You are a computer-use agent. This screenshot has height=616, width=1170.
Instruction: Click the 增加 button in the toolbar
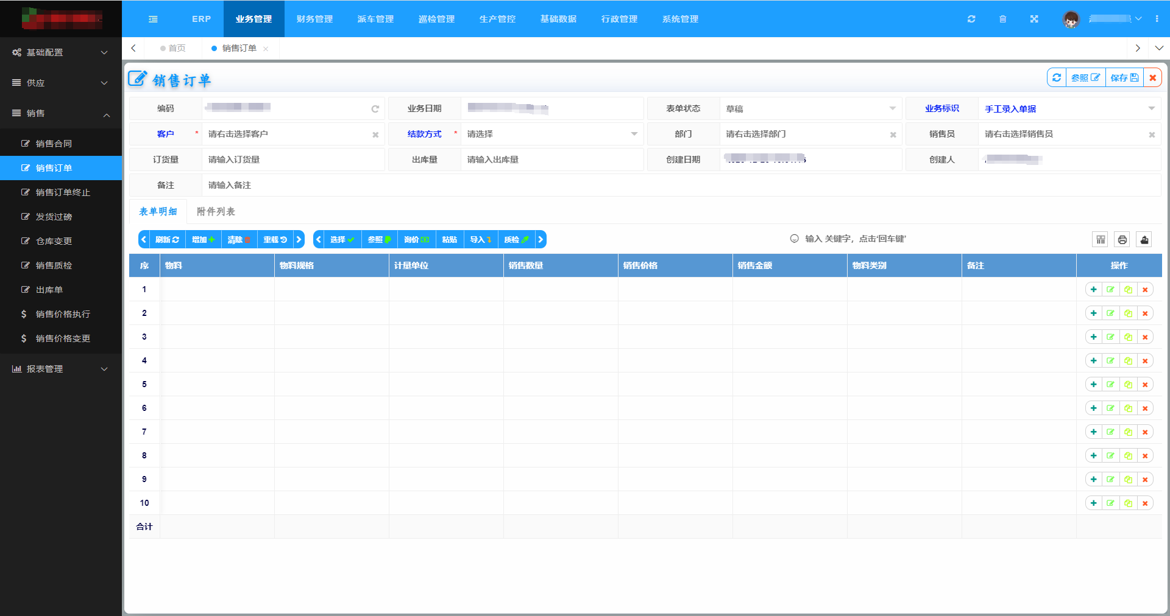point(203,240)
